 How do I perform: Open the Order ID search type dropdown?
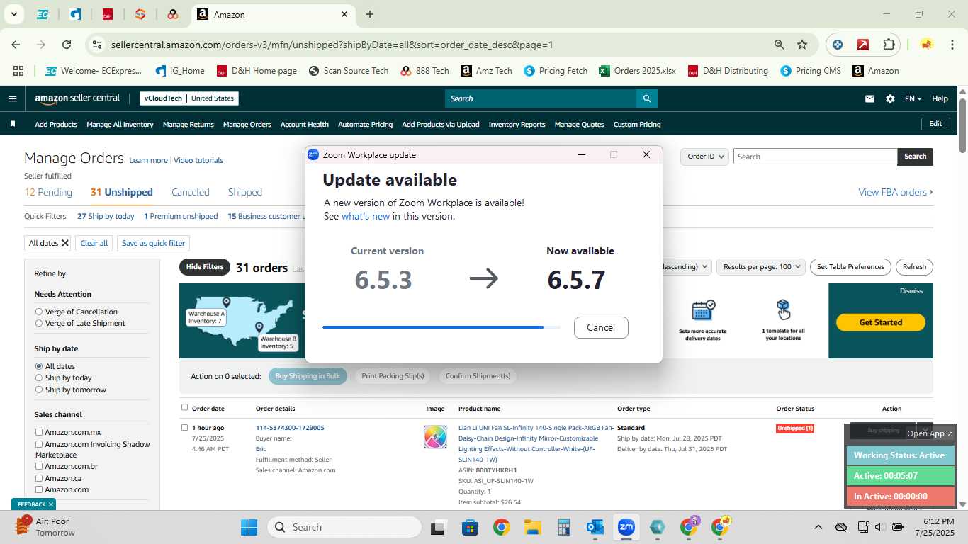point(704,157)
